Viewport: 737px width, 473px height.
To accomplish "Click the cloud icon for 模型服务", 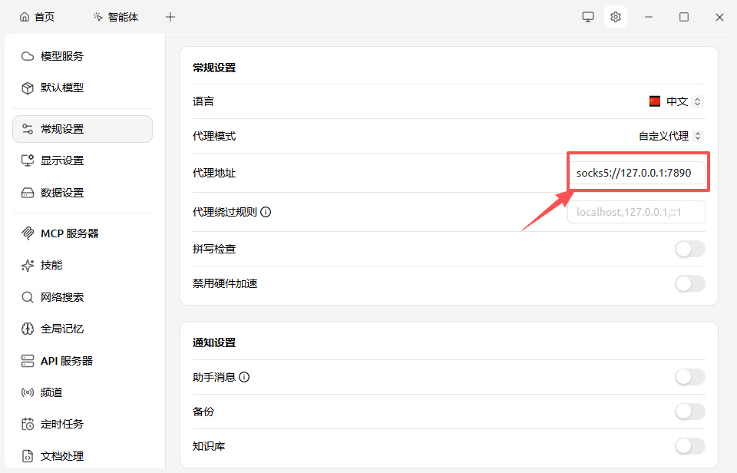I will click(28, 56).
